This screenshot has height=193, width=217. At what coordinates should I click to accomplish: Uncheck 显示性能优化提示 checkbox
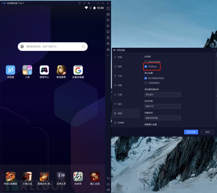146,78
